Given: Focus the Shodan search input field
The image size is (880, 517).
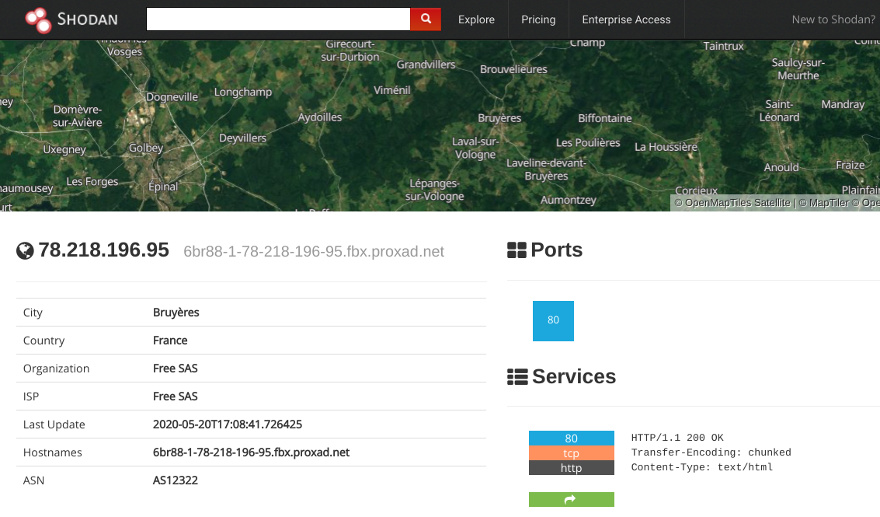Looking at the screenshot, I should [x=278, y=19].
